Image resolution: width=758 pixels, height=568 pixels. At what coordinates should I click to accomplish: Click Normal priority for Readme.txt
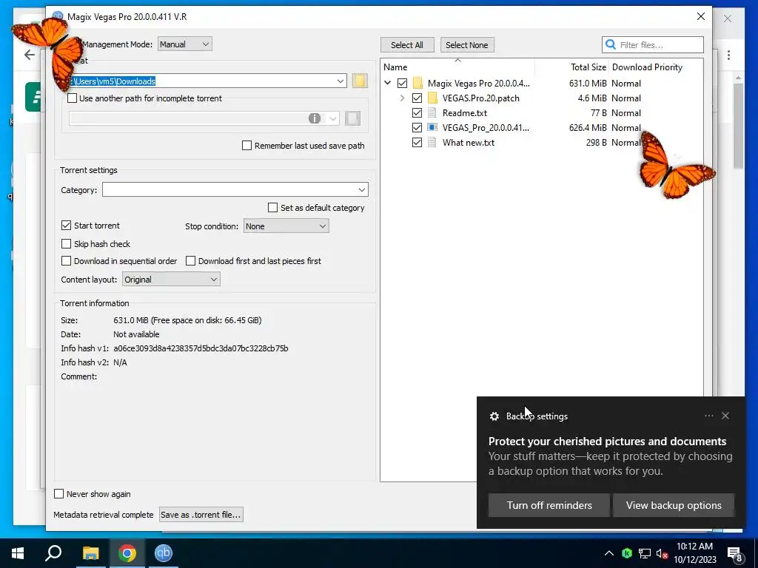point(626,113)
